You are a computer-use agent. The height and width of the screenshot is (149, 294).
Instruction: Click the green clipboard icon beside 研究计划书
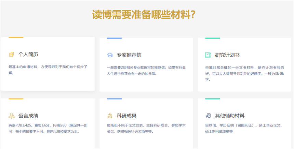coord(208,55)
